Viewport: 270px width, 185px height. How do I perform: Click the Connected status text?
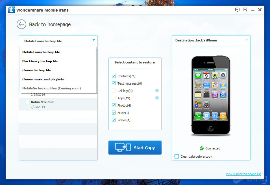[213, 148]
